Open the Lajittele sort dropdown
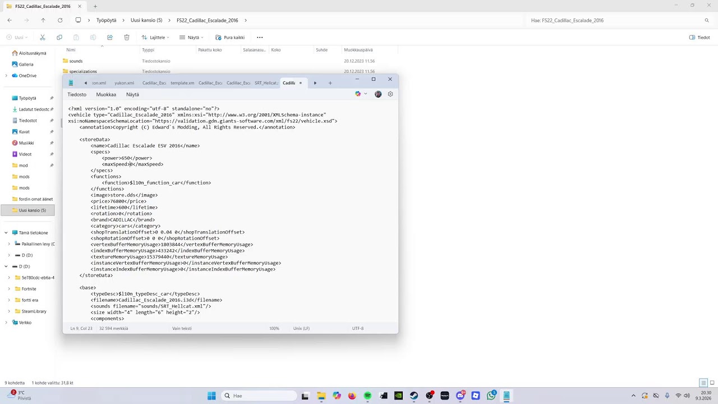Viewport: 718px width, 404px height. tap(155, 38)
